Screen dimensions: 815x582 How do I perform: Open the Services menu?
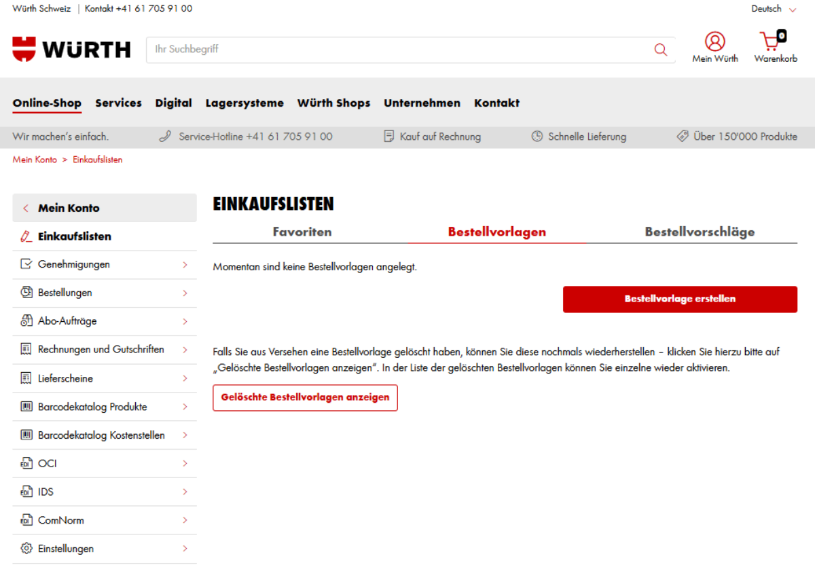pyautogui.click(x=118, y=103)
